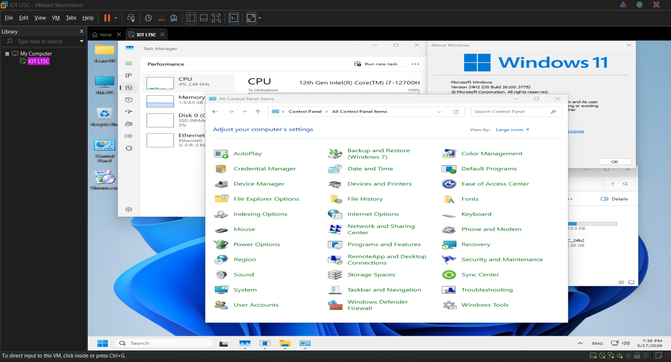Open the Tabs menu
The height and width of the screenshot is (362, 671).
coord(71,18)
